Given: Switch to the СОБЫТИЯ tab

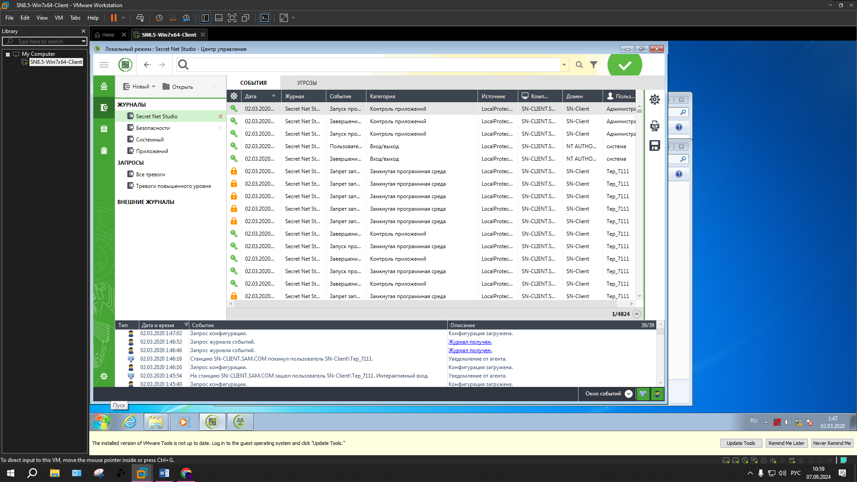Looking at the screenshot, I should 254,83.
